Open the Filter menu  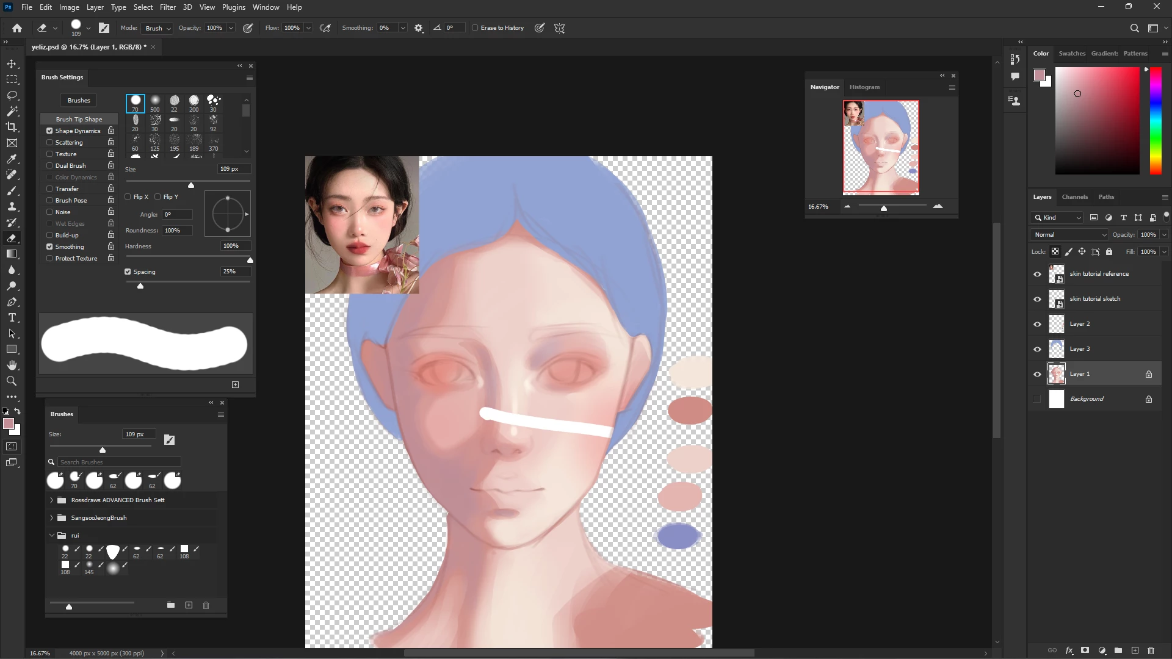[167, 7]
